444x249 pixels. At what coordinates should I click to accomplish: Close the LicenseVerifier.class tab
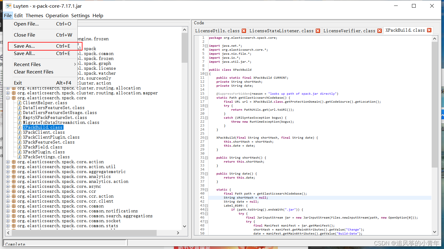[380, 31]
